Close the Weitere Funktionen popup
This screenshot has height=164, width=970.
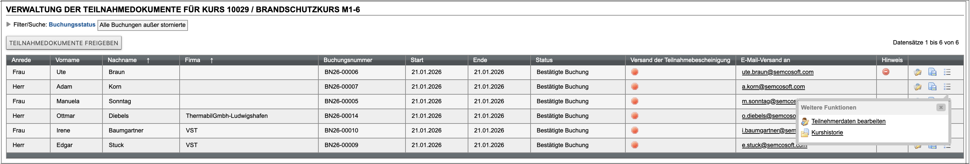point(941,108)
